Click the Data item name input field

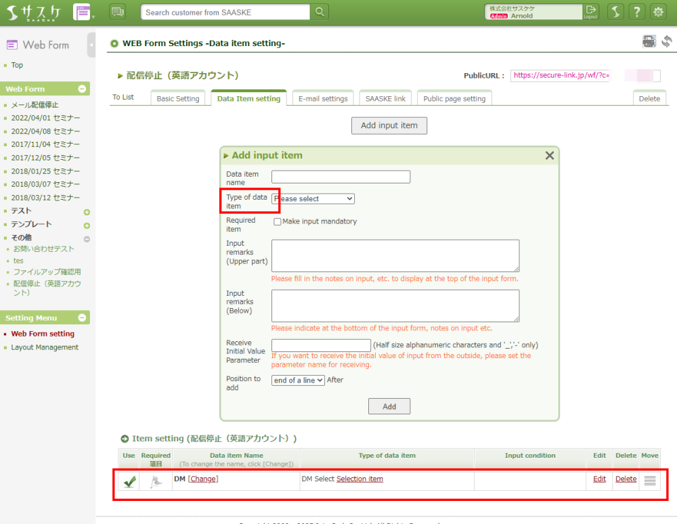point(341,177)
